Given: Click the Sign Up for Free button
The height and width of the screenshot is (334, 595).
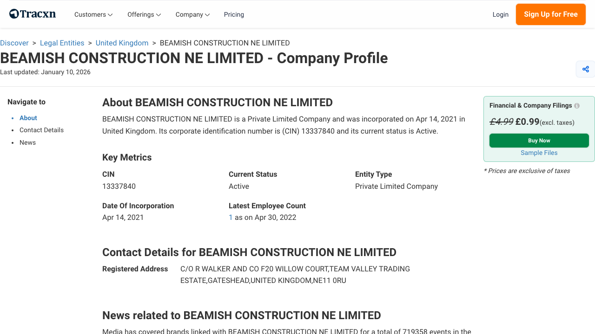Looking at the screenshot, I should 550,14.
